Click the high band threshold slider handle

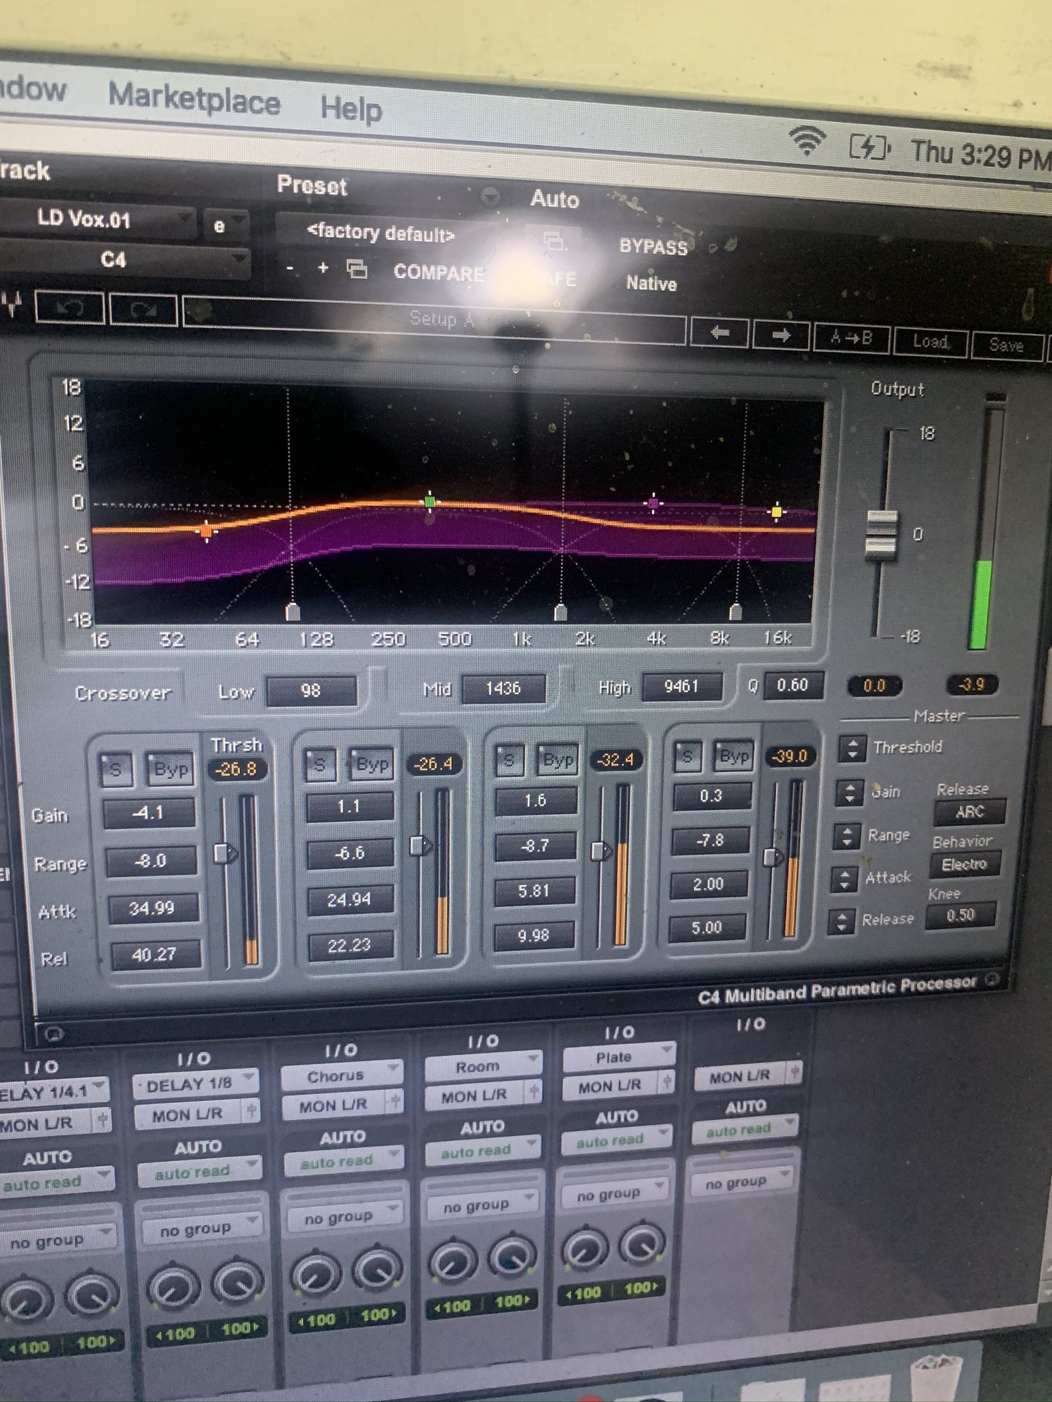point(773,856)
